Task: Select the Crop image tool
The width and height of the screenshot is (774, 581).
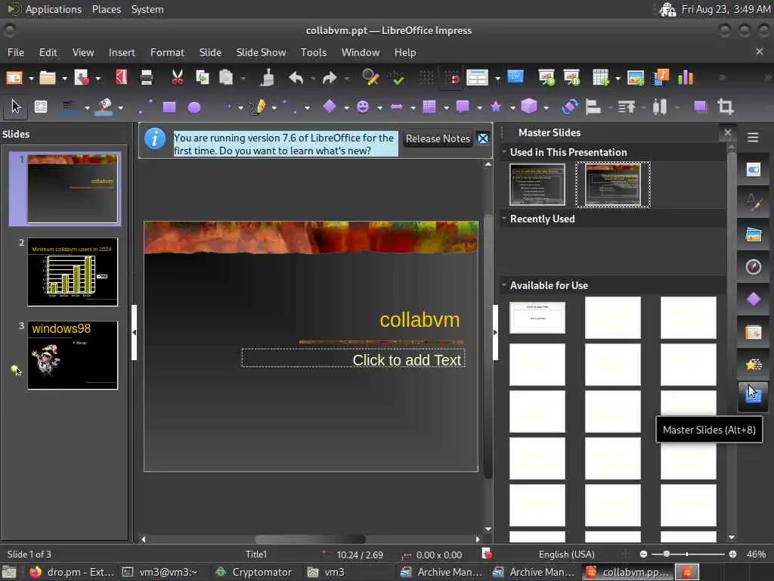Action: (725, 107)
